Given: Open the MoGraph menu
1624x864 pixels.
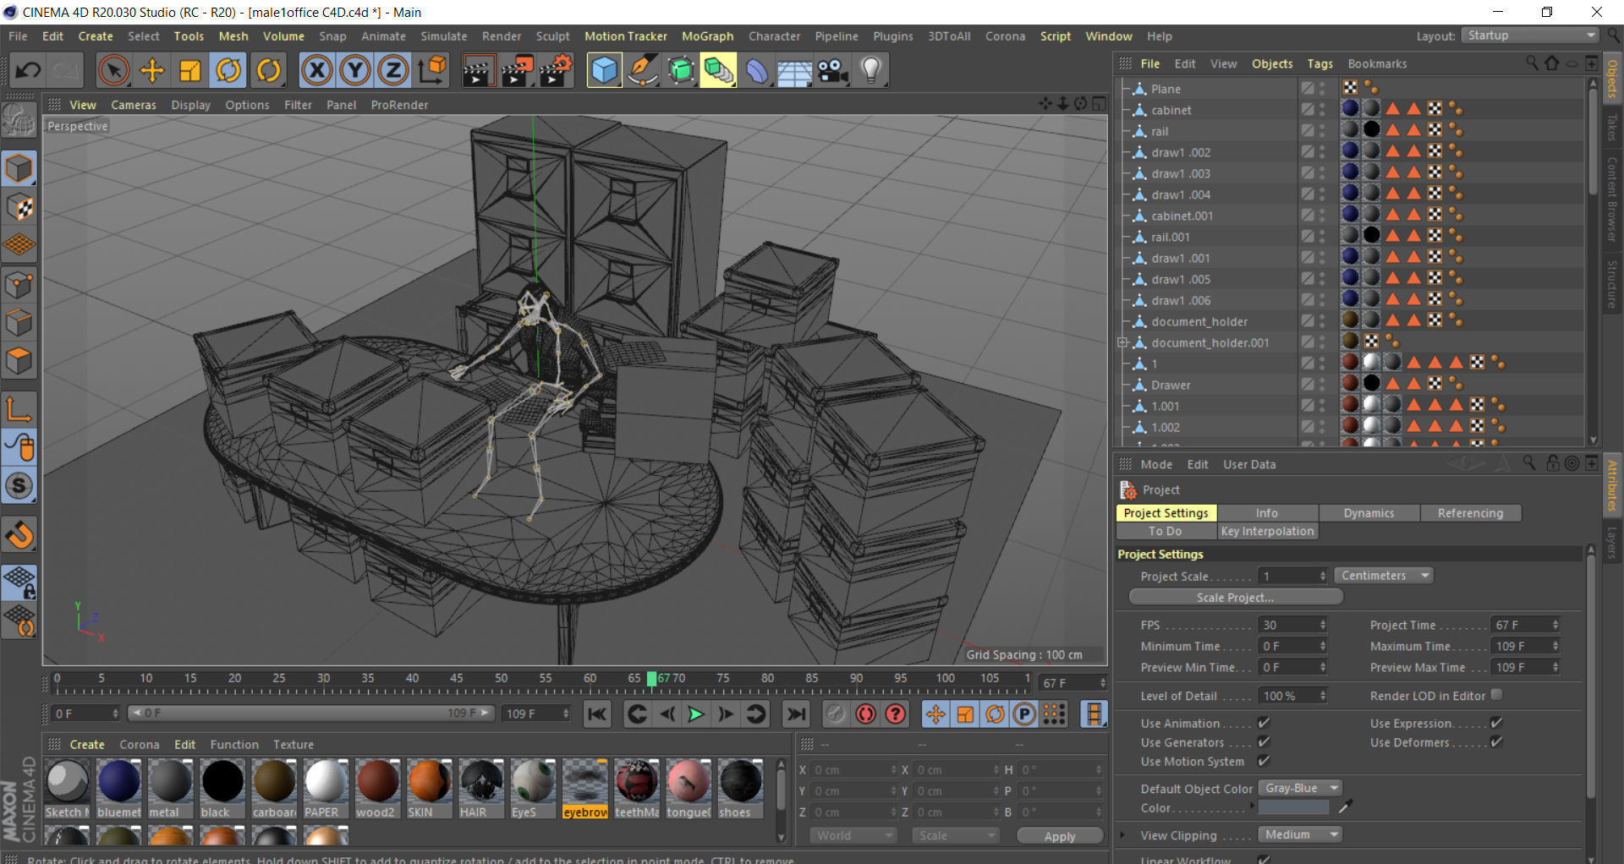Looking at the screenshot, I should click(x=707, y=36).
